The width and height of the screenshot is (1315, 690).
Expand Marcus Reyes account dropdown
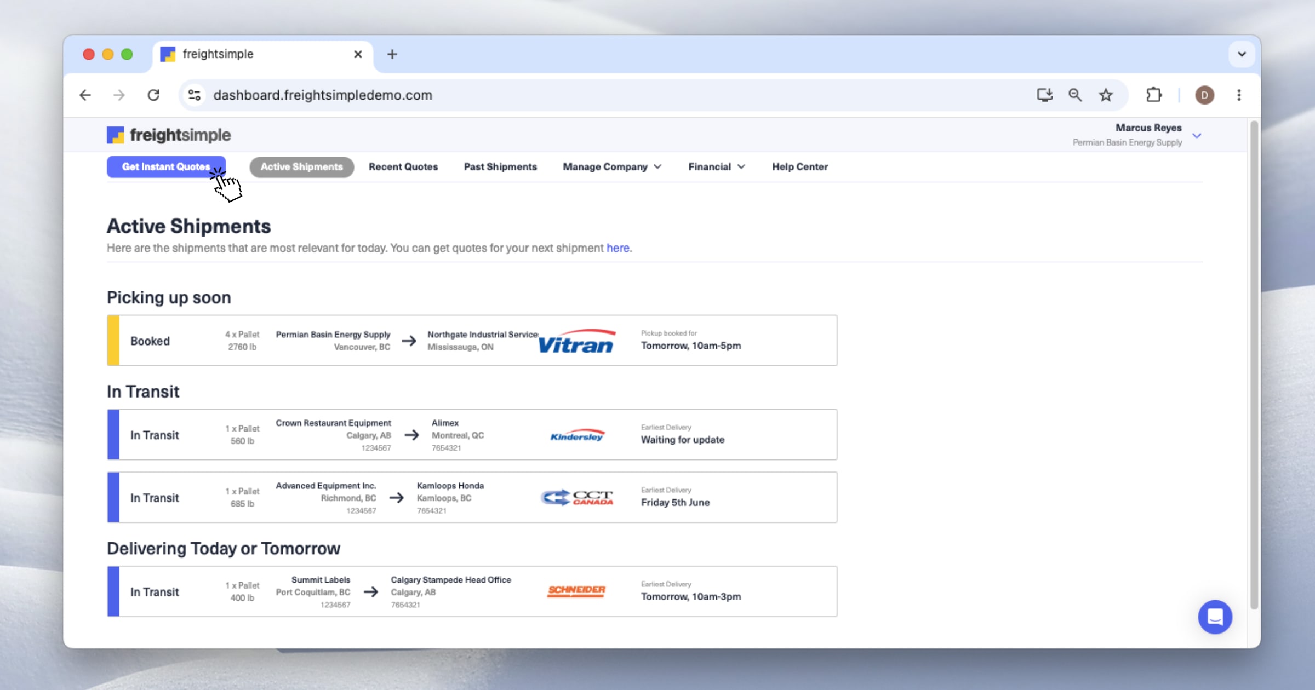click(x=1197, y=136)
